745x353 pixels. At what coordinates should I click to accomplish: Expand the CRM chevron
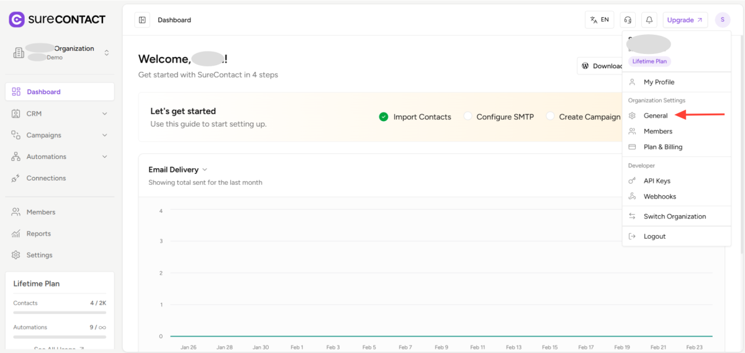point(104,114)
